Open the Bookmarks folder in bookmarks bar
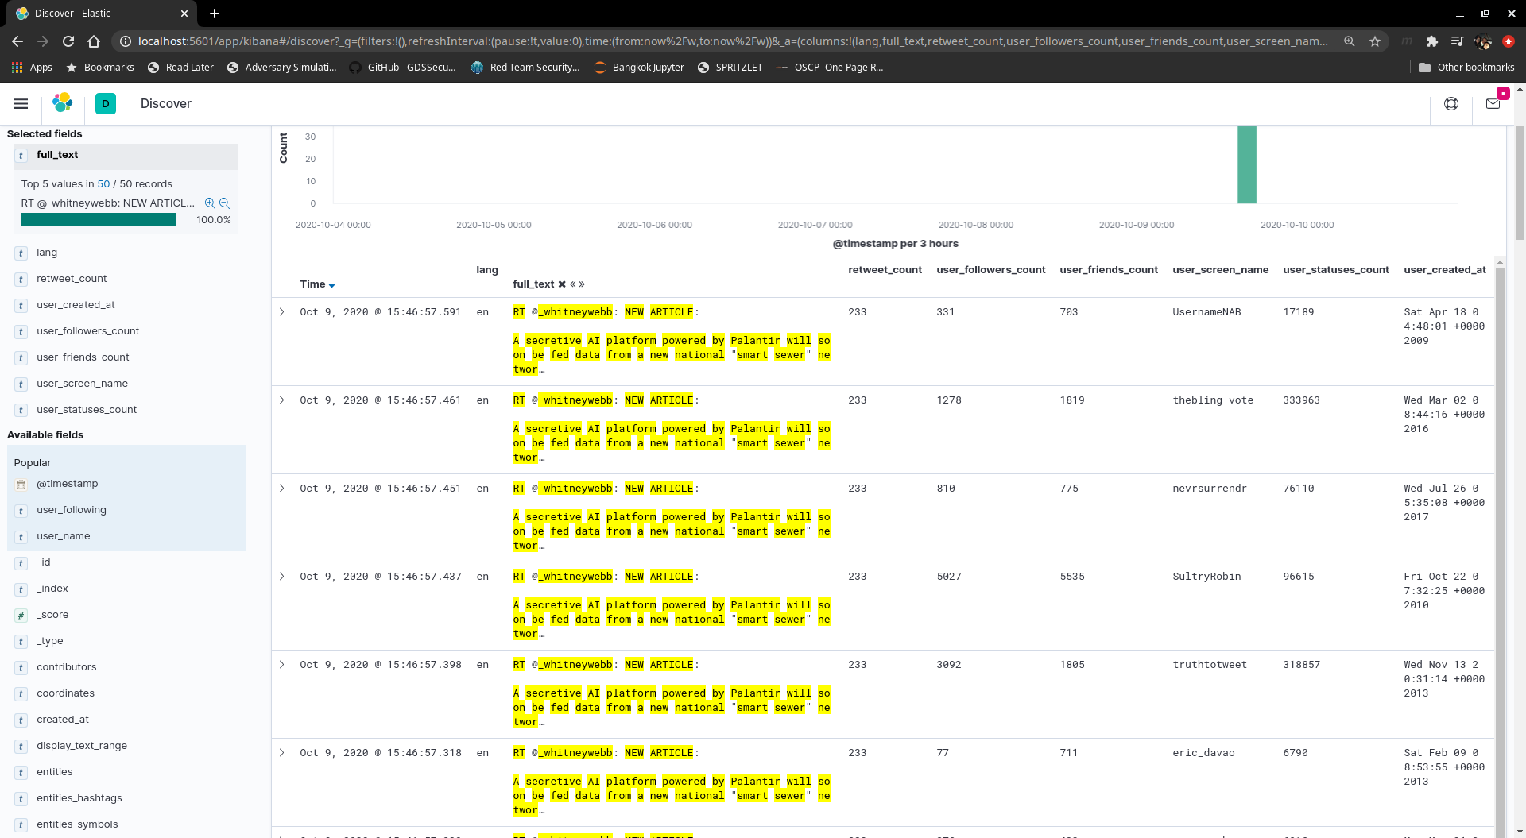1526x838 pixels. coord(100,68)
